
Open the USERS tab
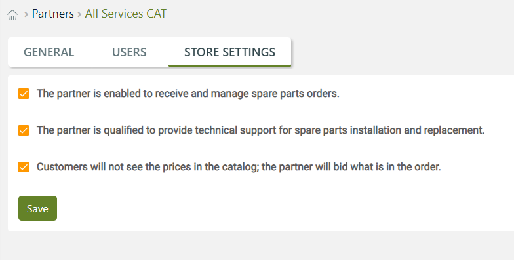pos(129,52)
